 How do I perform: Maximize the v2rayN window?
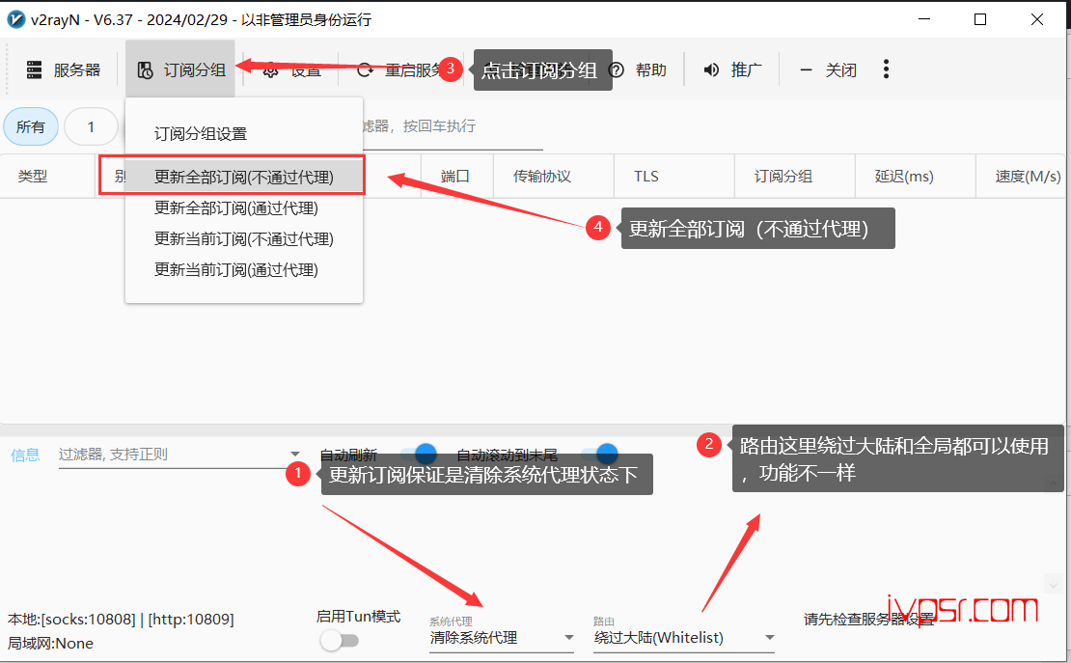[980, 19]
